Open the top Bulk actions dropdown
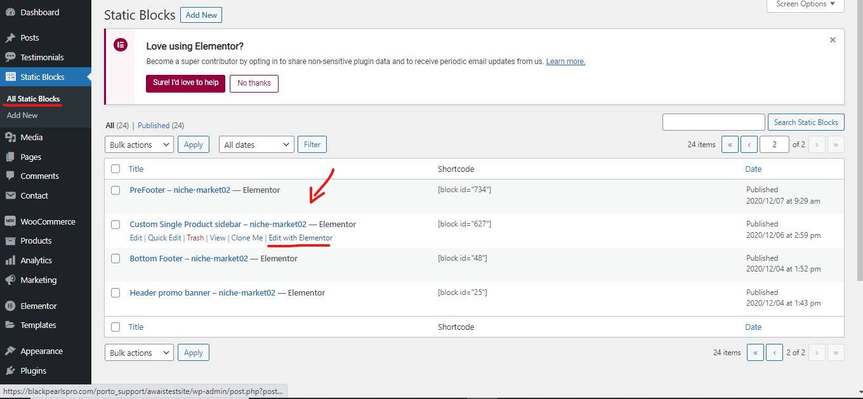The image size is (863, 399). tap(139, 145)
